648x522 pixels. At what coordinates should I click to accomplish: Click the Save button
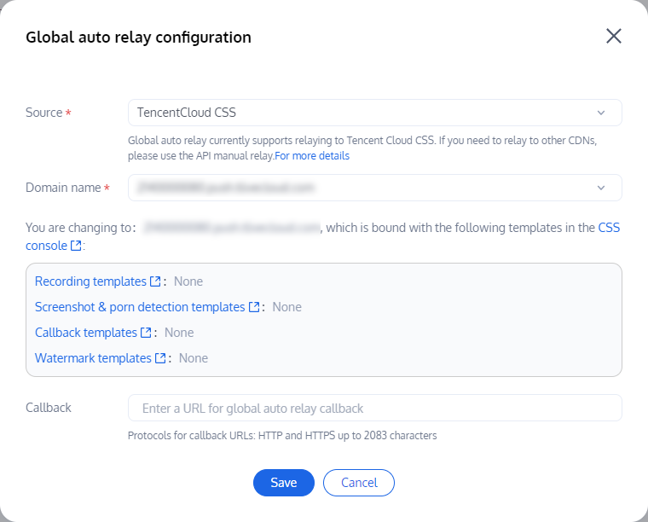[284, 483]
